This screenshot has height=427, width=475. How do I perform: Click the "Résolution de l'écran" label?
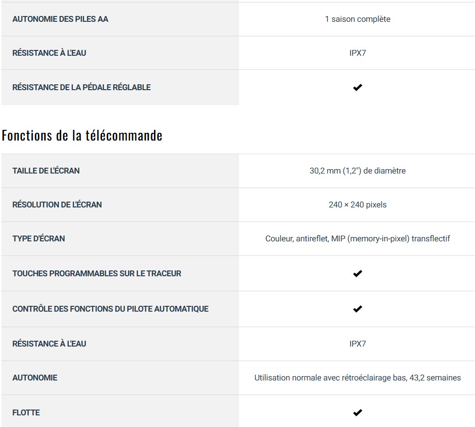tap(57, 205)
